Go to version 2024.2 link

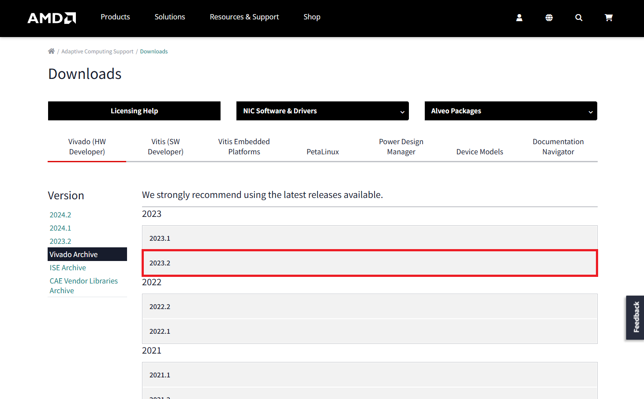pyautogui.click(x=60, y=215)
